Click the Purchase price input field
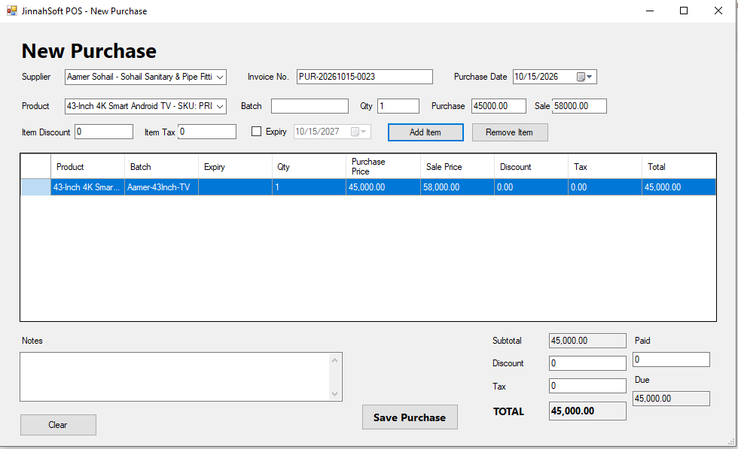The width and height of the screenshot is (738, 449). (499, 106)
